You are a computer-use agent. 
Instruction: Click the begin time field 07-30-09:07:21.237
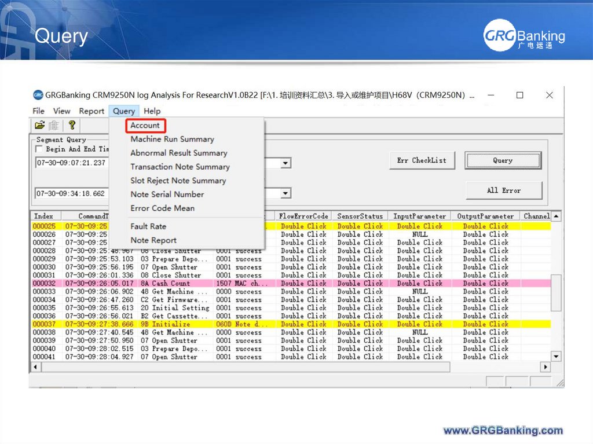tap(72, 163)
